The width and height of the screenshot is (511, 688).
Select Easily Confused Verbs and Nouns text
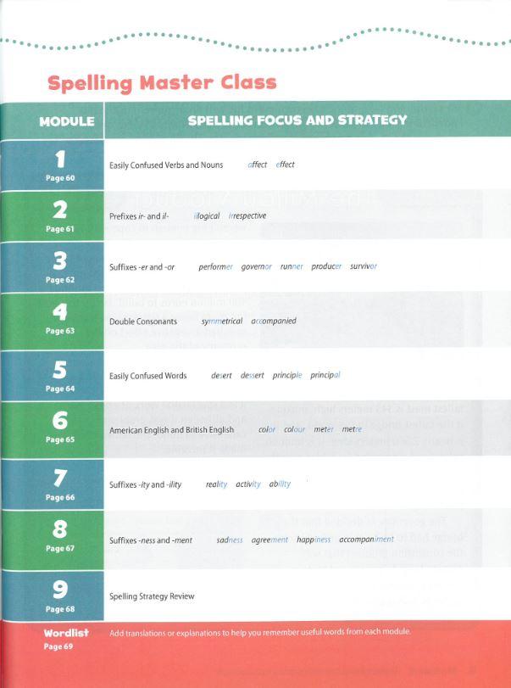point(166,165)
